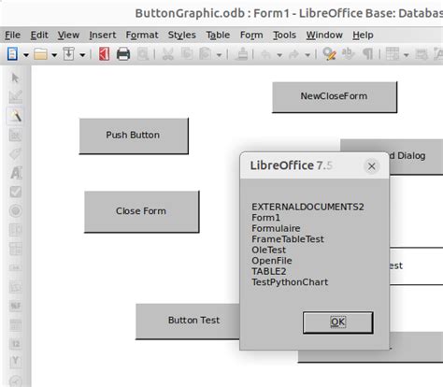
Task: Click the Print icon
Action: click(x=123, y=54)
